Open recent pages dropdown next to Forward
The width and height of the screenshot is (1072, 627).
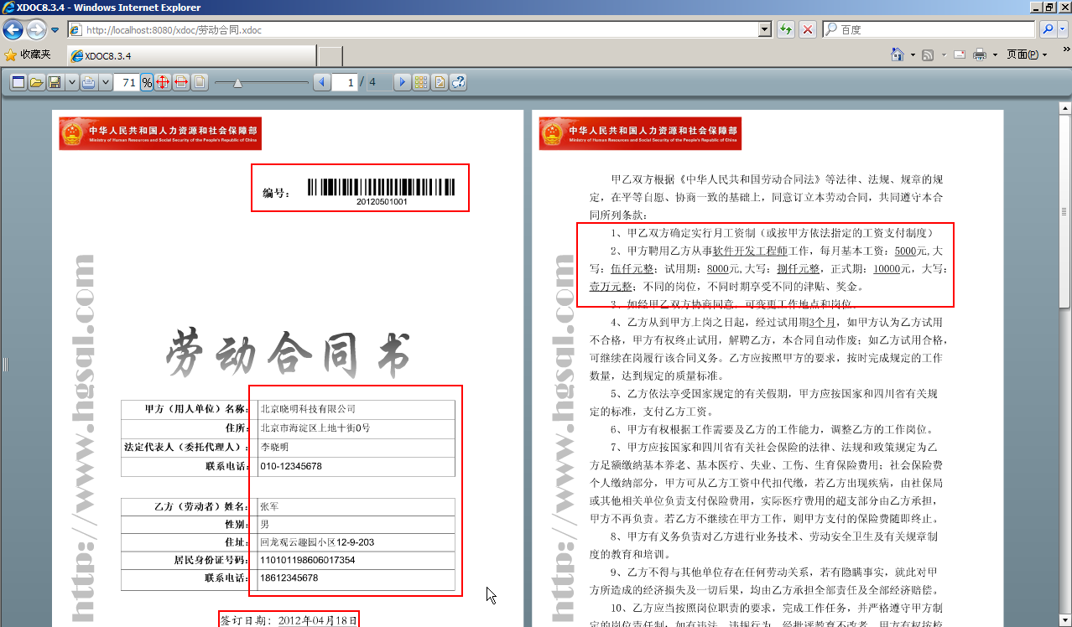tap(55, 30)
